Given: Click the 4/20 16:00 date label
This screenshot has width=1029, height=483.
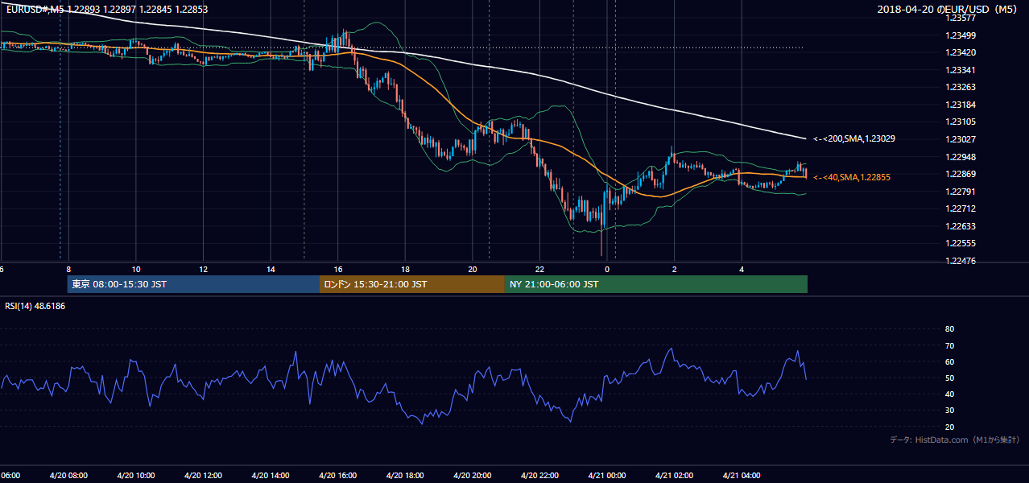Looking at the screenshot, I should [x=338, y=476].
